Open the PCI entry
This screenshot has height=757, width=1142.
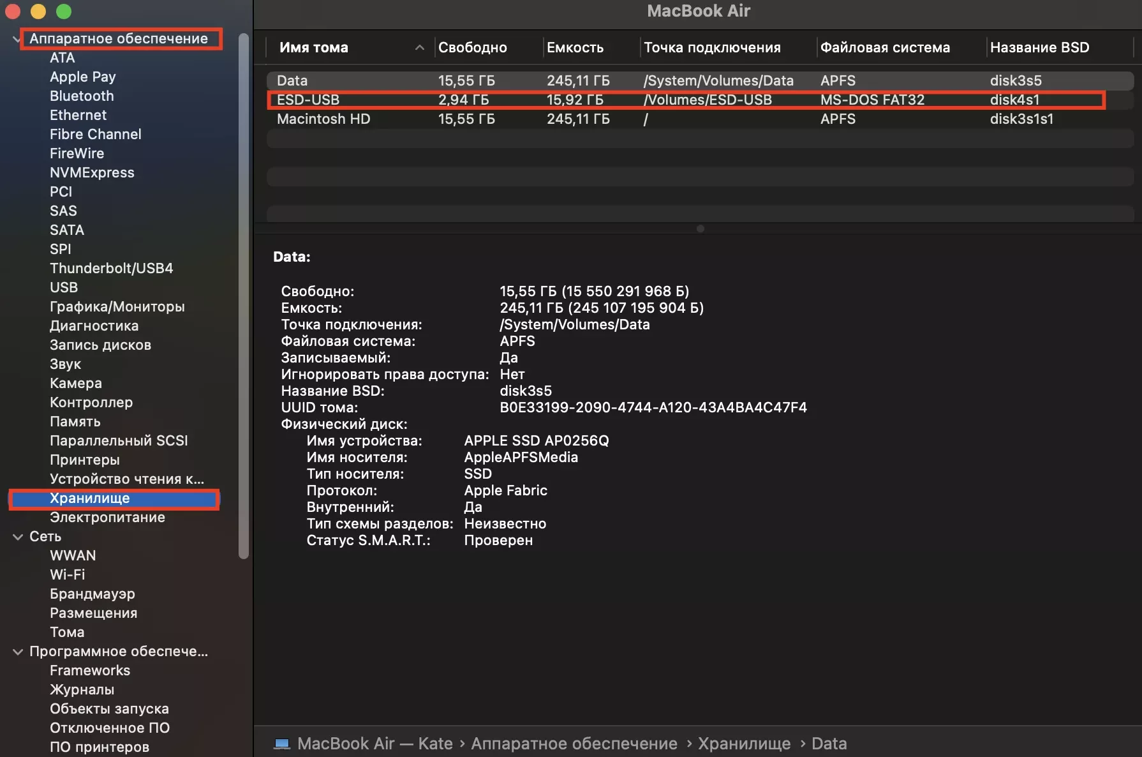[61, 191]
